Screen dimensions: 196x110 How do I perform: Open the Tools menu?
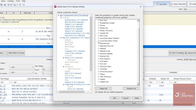[18, 1]
